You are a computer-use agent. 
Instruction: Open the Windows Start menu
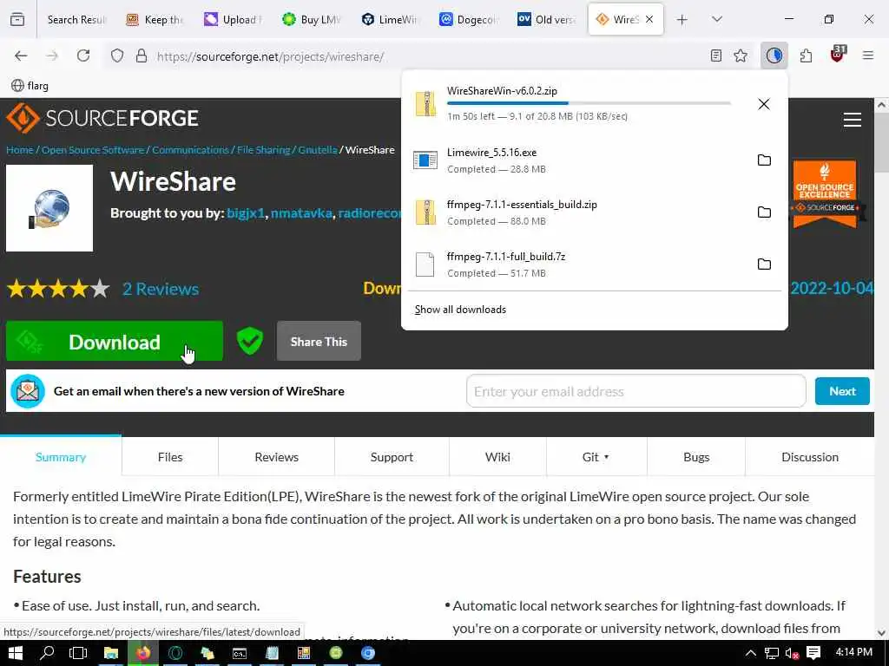pos(16,653)
